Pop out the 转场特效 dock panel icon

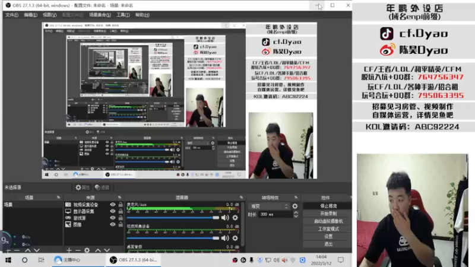[296, 198]
